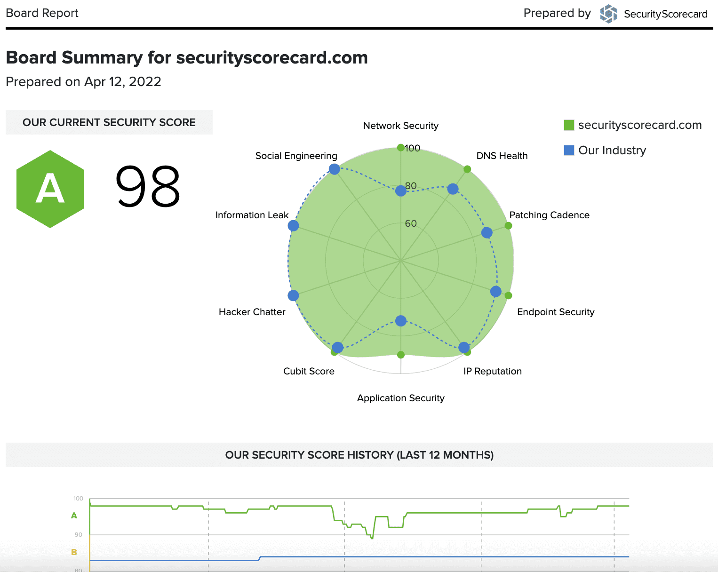Click the green dot on DNS Health axis
718x572 pixels.
[x=467, y=169]
